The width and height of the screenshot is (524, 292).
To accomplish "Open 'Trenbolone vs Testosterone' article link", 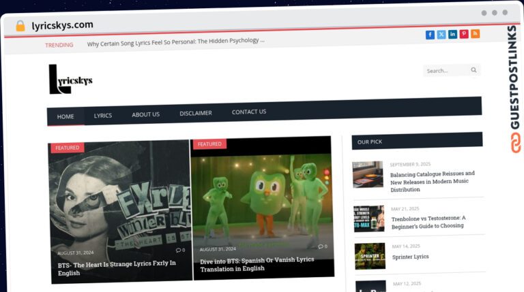I will [x=428, y=223].
